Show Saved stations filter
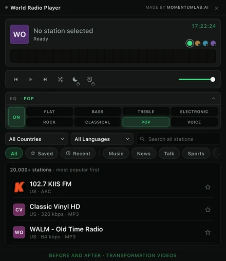This screenshot has height=261, width=226. [42, 154]
